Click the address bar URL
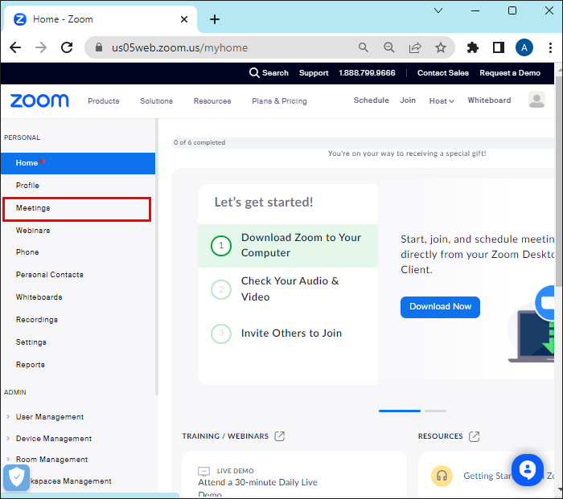Viewport: 563px width, 499px height. pos(179,47)
